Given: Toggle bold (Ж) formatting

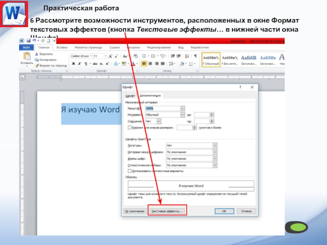Looking at the screenshot, I should coord(74,64).
